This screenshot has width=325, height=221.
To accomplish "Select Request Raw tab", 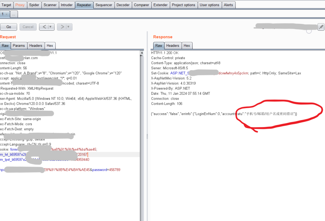I will pos(5,45).
